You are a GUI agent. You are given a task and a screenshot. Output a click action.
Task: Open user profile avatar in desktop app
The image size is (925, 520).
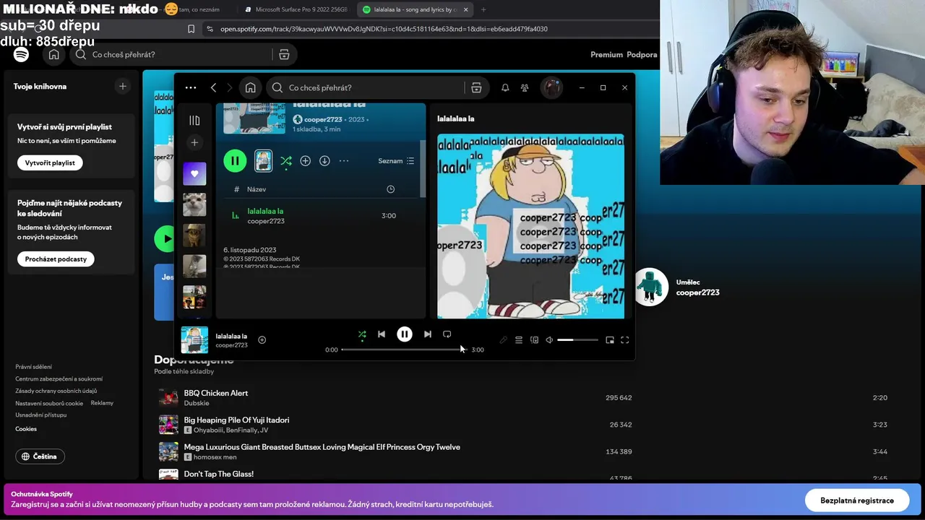coord(552,87)
